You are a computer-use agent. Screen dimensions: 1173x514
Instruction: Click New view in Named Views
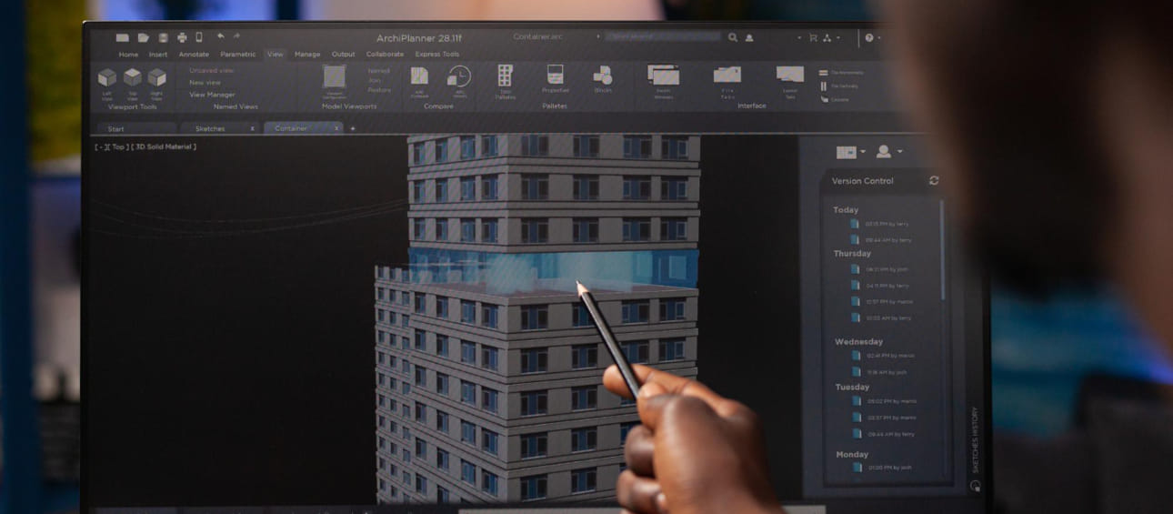tap(205, 83)
